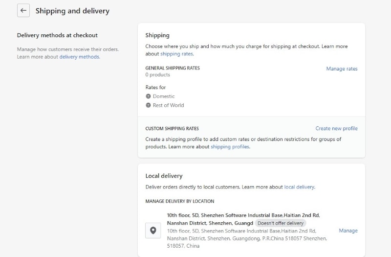This screenshot has width=391, height=257.
Task: Click the Custom Shipping Rates label
Action: pos(172,129)
